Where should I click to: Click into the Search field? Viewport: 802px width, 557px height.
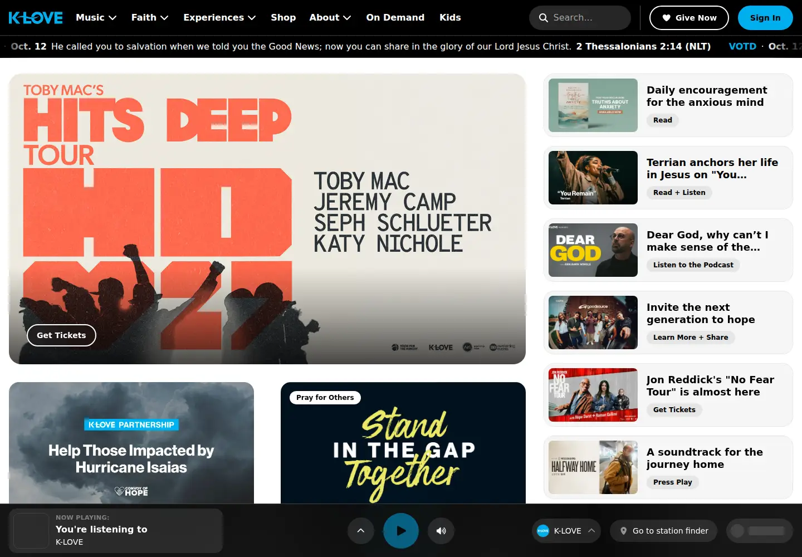580,18
